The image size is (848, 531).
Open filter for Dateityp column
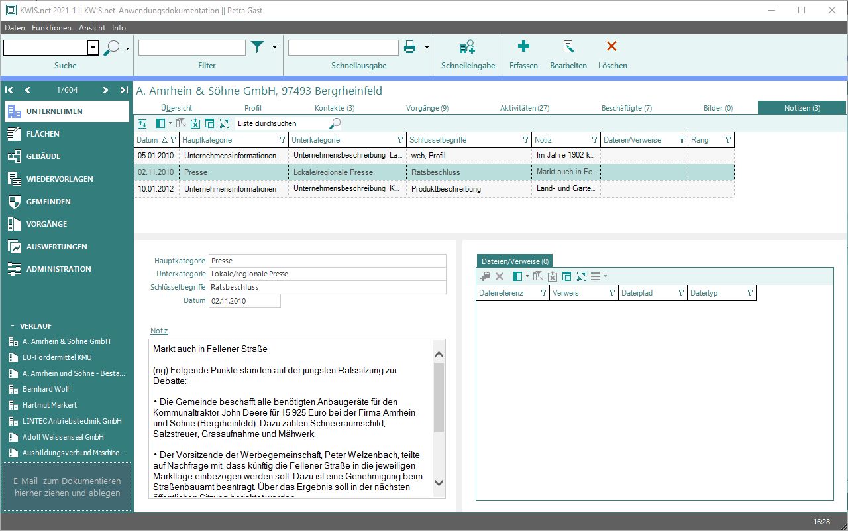tap(750, 293)
